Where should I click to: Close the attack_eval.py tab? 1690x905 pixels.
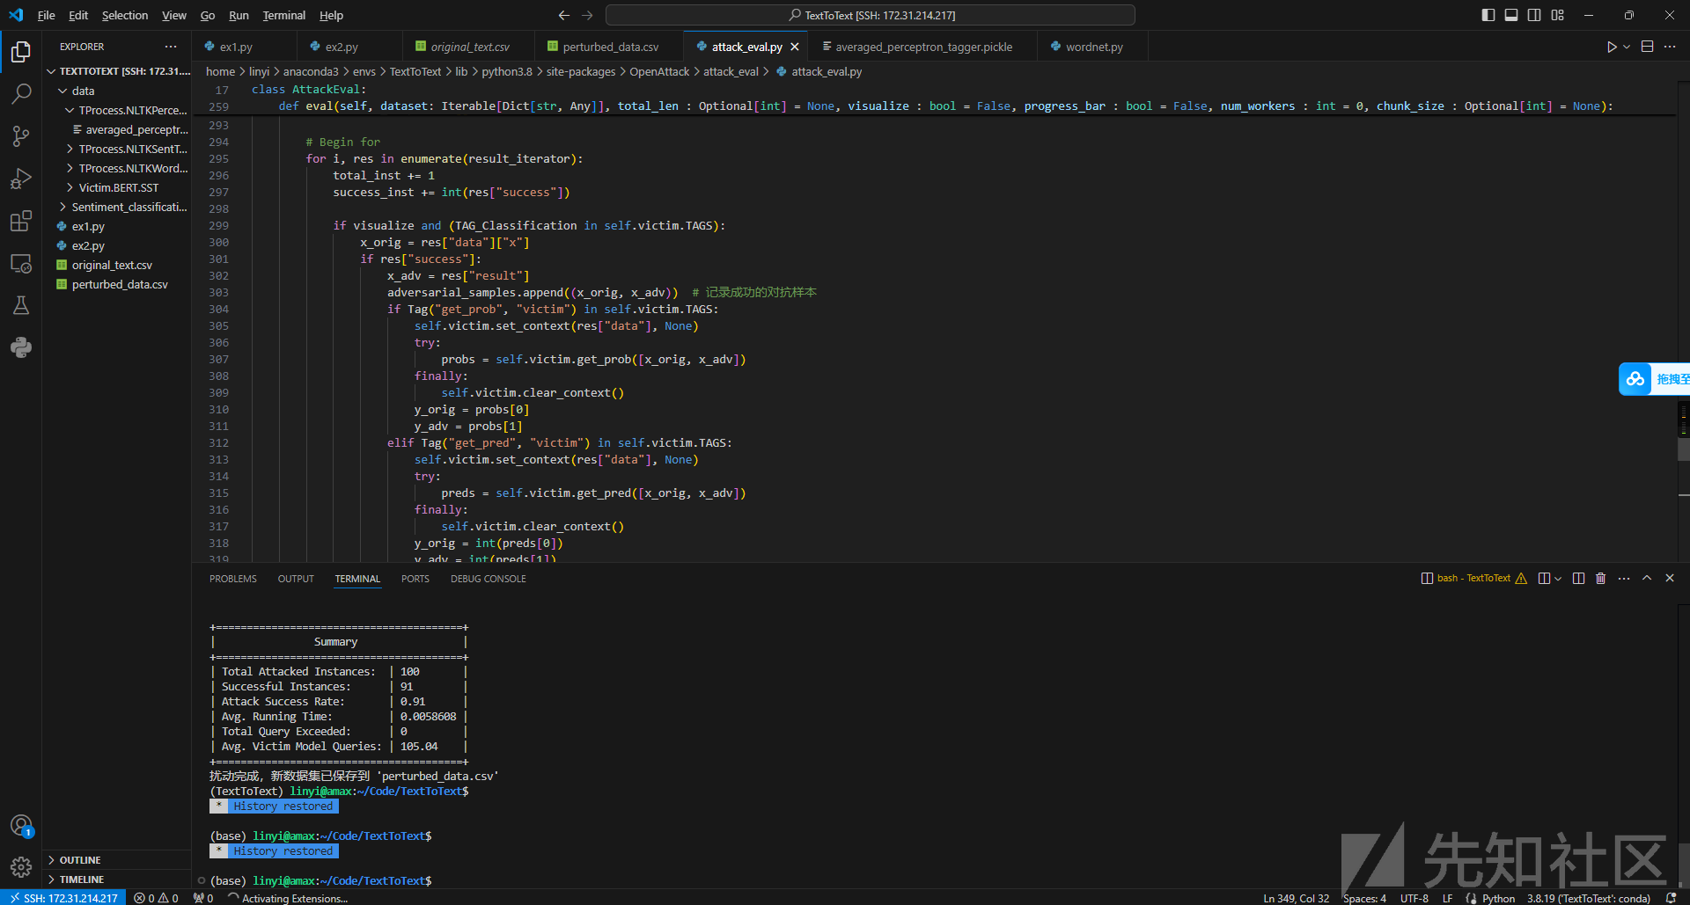[795, 47]
